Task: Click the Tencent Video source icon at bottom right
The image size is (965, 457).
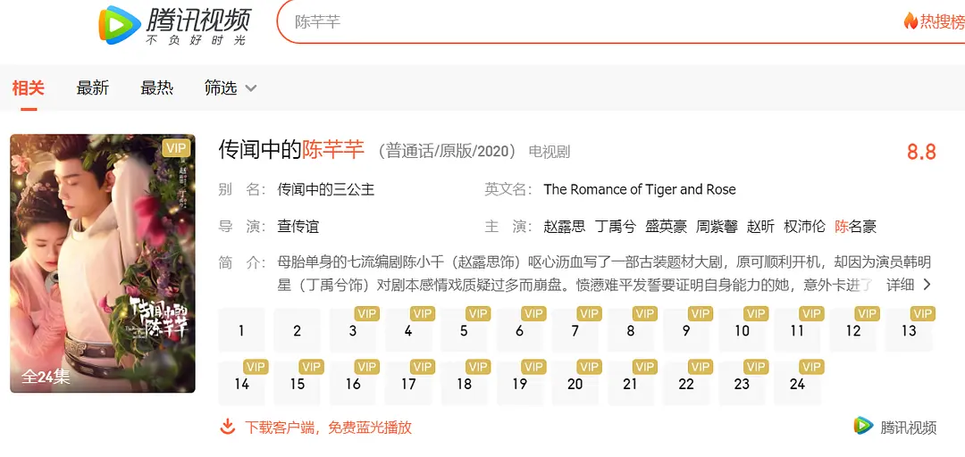Action: coord(863,427)
